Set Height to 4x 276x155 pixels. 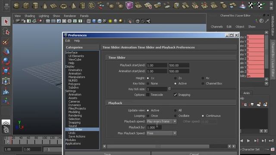pos(203,78)
